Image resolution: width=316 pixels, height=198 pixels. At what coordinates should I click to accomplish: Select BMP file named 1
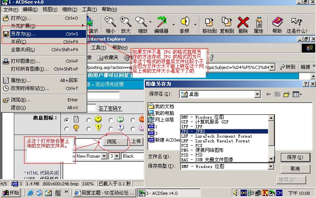[152, 127]
